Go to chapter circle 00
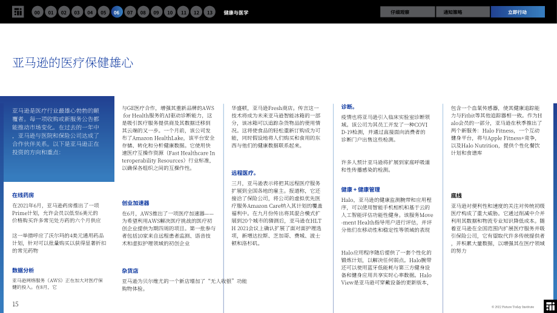 pos(38,12)
